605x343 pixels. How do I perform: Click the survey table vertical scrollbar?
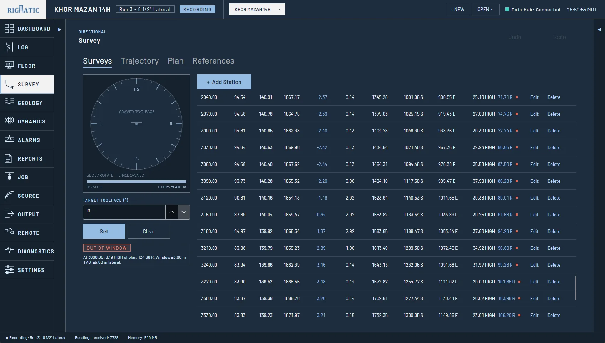click(x=575, y=288)
